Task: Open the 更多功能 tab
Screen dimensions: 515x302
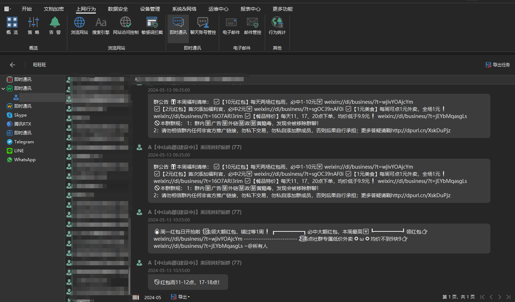Action: pyautogui.click(x=283, y=9)
